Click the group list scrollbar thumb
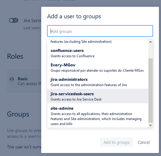Viewport: 161px width, 156px height. point(150,91)
